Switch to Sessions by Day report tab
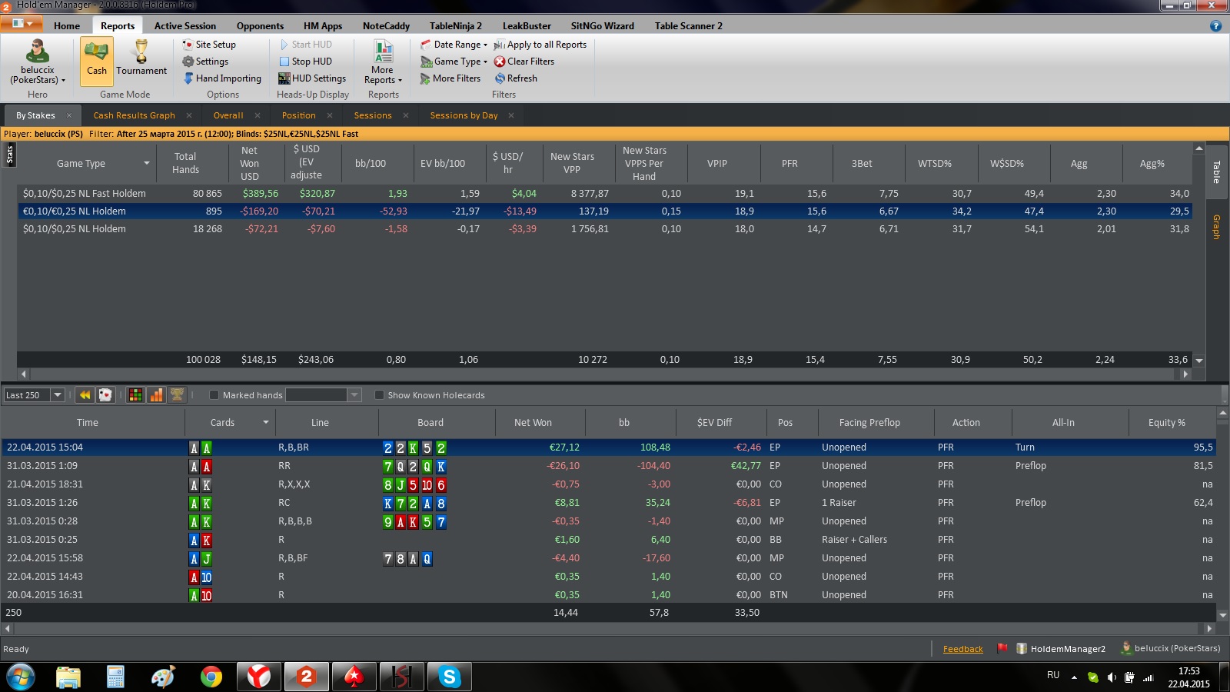The image size is (1230, 692). 464,115
